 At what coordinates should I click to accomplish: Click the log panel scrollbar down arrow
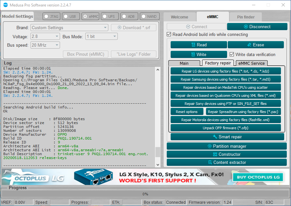coord(158,165)
